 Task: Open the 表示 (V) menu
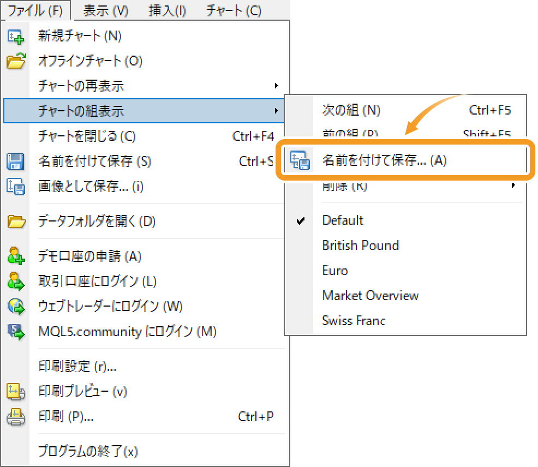(x=106, y=10)
